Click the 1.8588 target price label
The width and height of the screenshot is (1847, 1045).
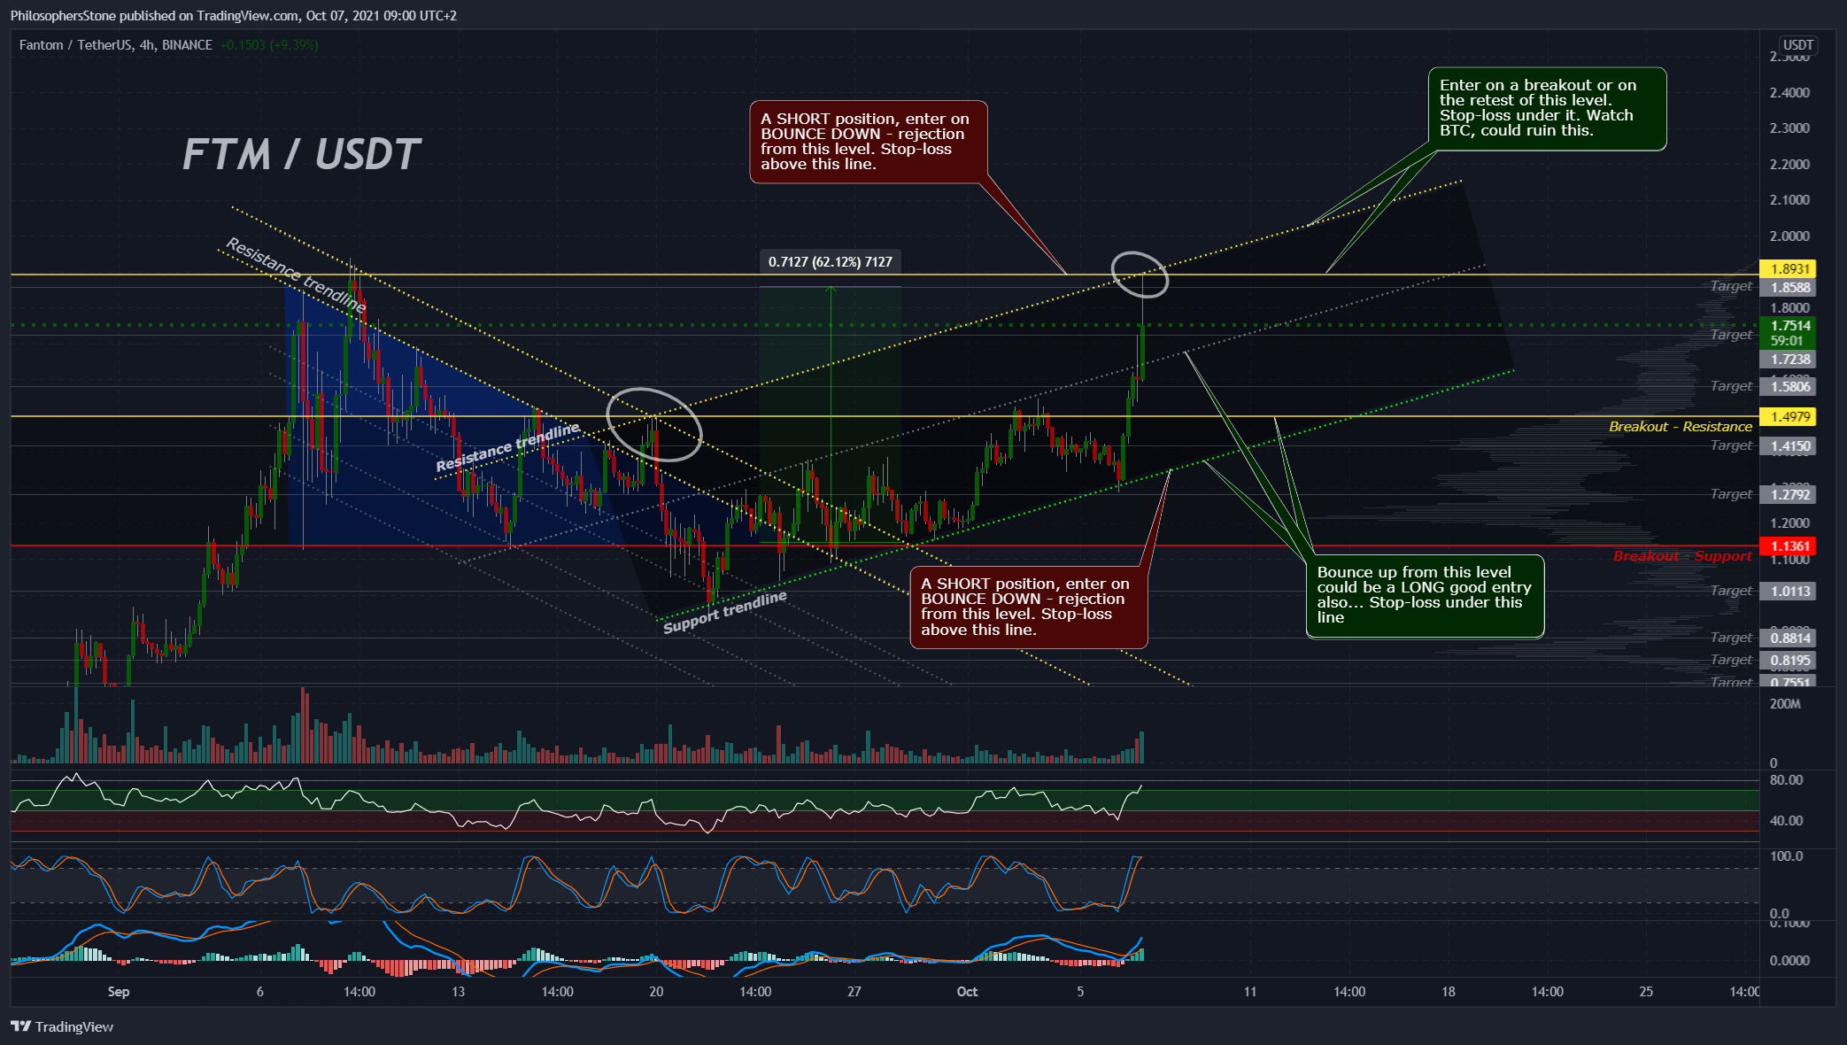click(x=1788, y=287)
